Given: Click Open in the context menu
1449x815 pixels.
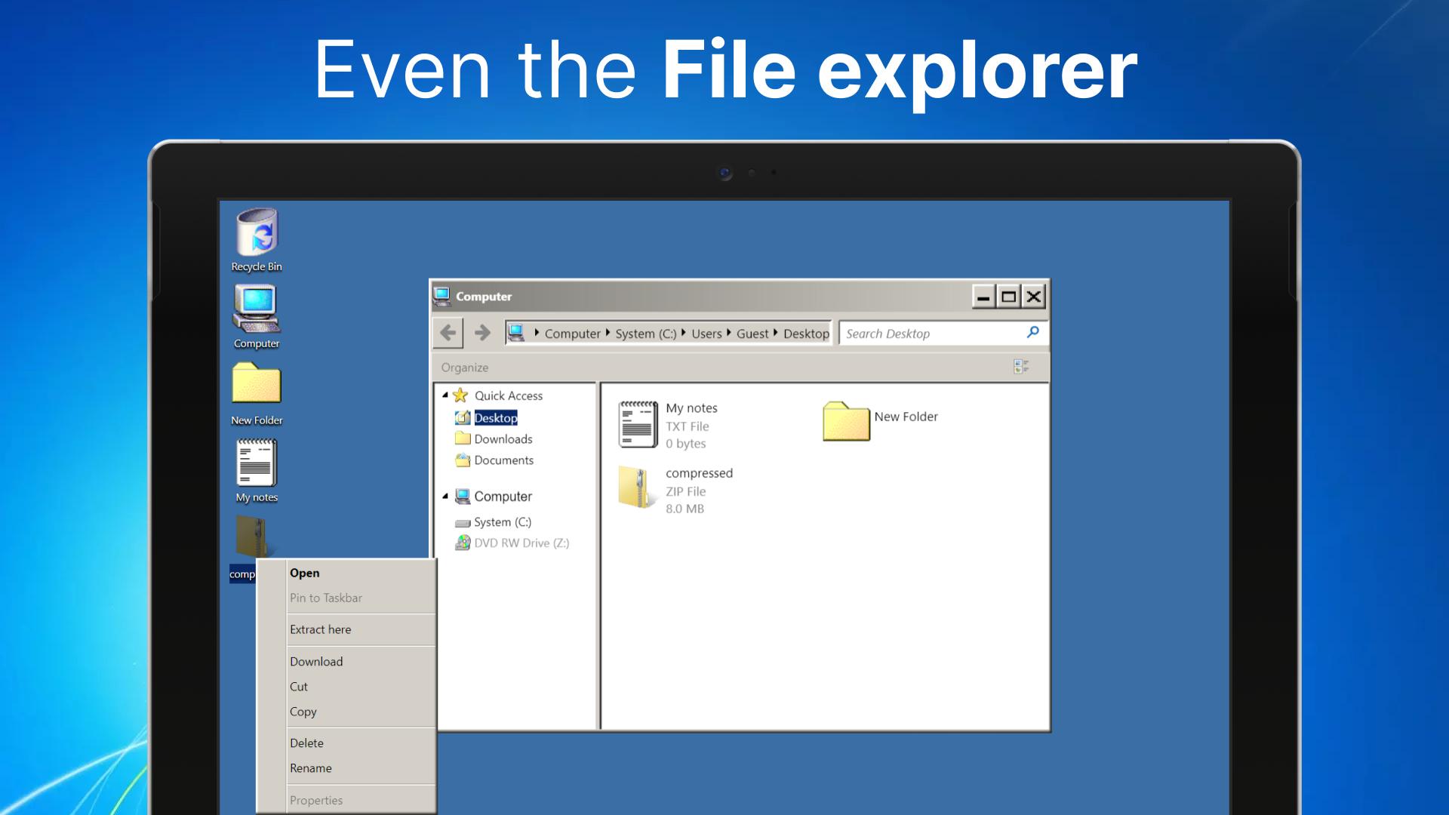Looking at the screenshot, I should tap(303, 572).
